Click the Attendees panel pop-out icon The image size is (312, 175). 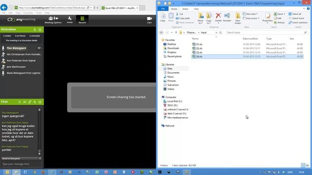point(35,30)
